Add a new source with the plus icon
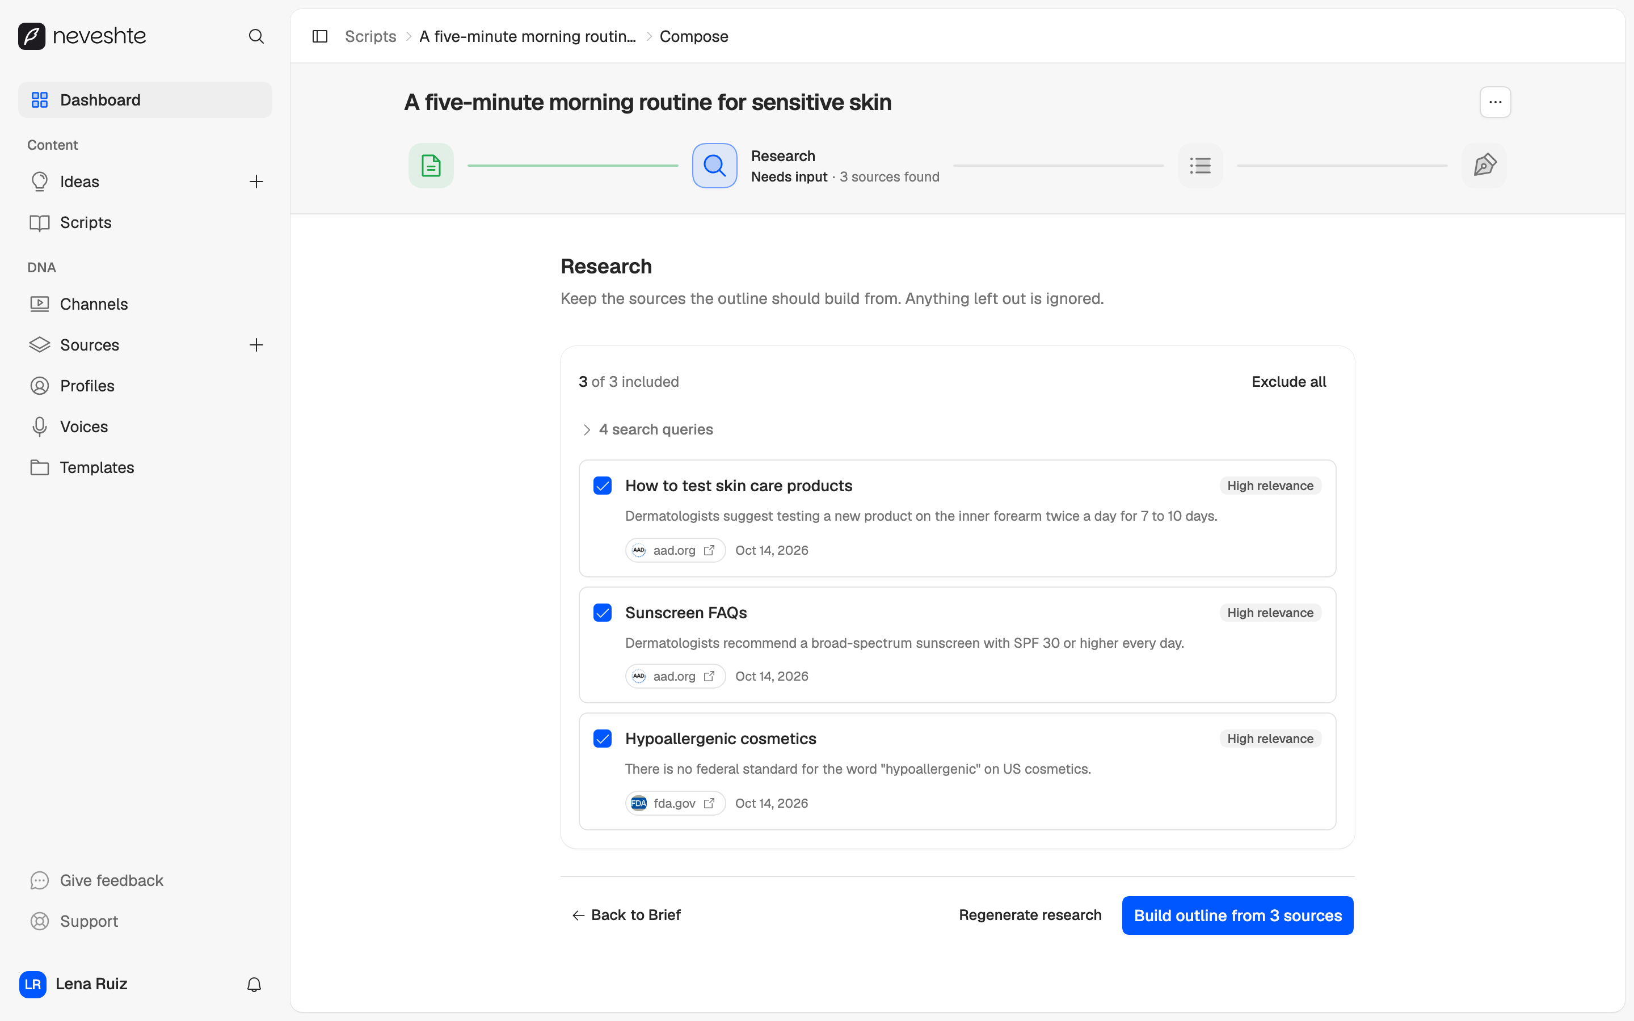1634x1021 pixels. [256, 345]
